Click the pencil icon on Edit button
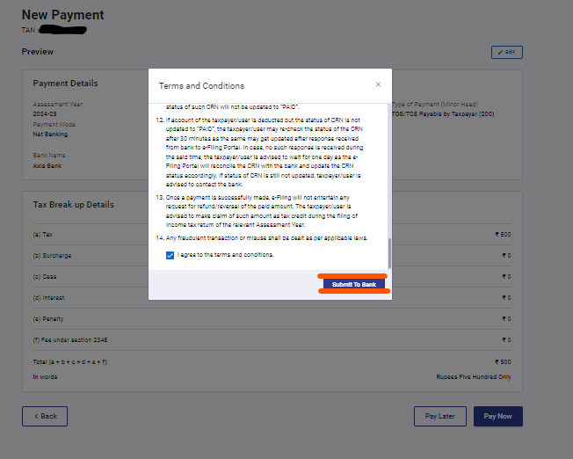Viewport: 573px width, 459px height. 501,53
